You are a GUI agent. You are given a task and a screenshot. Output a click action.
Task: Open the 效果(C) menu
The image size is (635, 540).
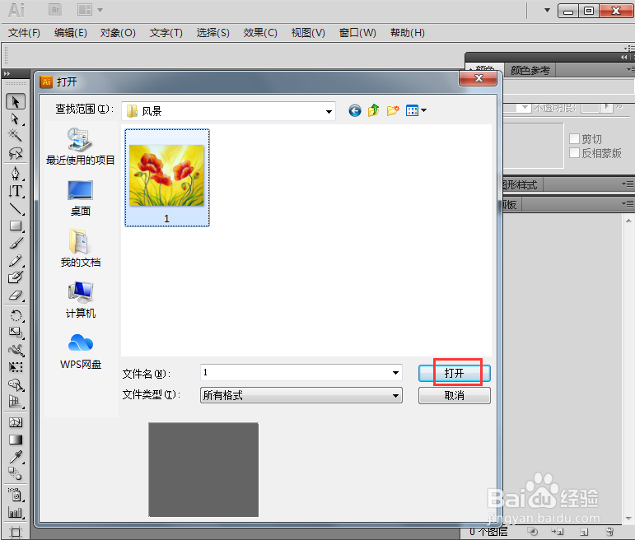(x=260, y=33)
